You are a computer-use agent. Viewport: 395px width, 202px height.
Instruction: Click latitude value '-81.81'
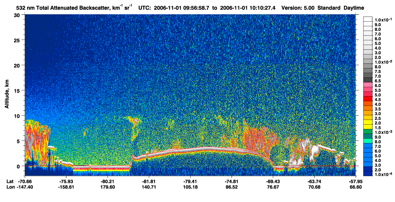coord(149,181)
